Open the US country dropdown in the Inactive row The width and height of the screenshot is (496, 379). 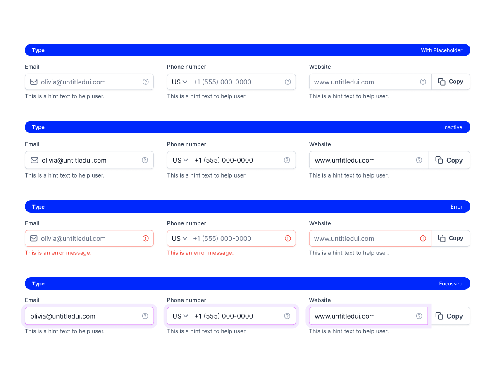[181, 160]
